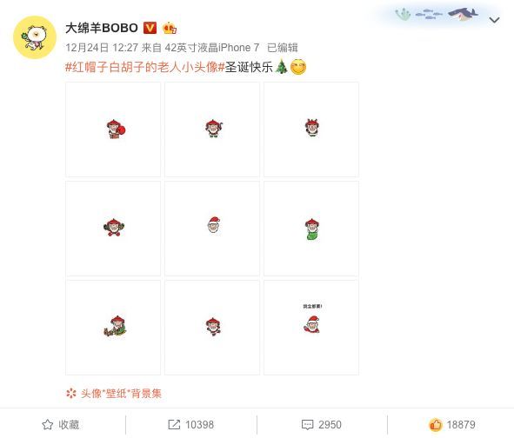Toggle the like thumbs-up showing 18879
This screenshot has width=514, height=438.
(452, 425)
